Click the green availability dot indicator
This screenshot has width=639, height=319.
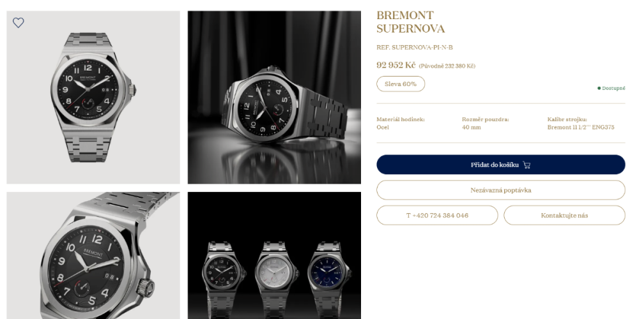click(x=599, y=88)
